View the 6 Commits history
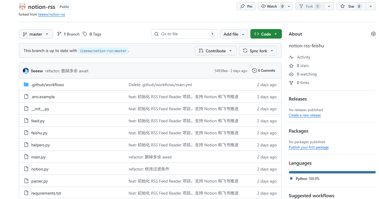 pyautogui.click(x=264, y=71)
